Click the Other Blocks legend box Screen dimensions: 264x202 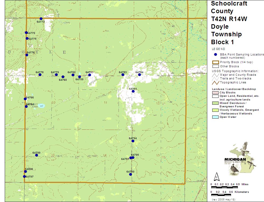(215, 66)
